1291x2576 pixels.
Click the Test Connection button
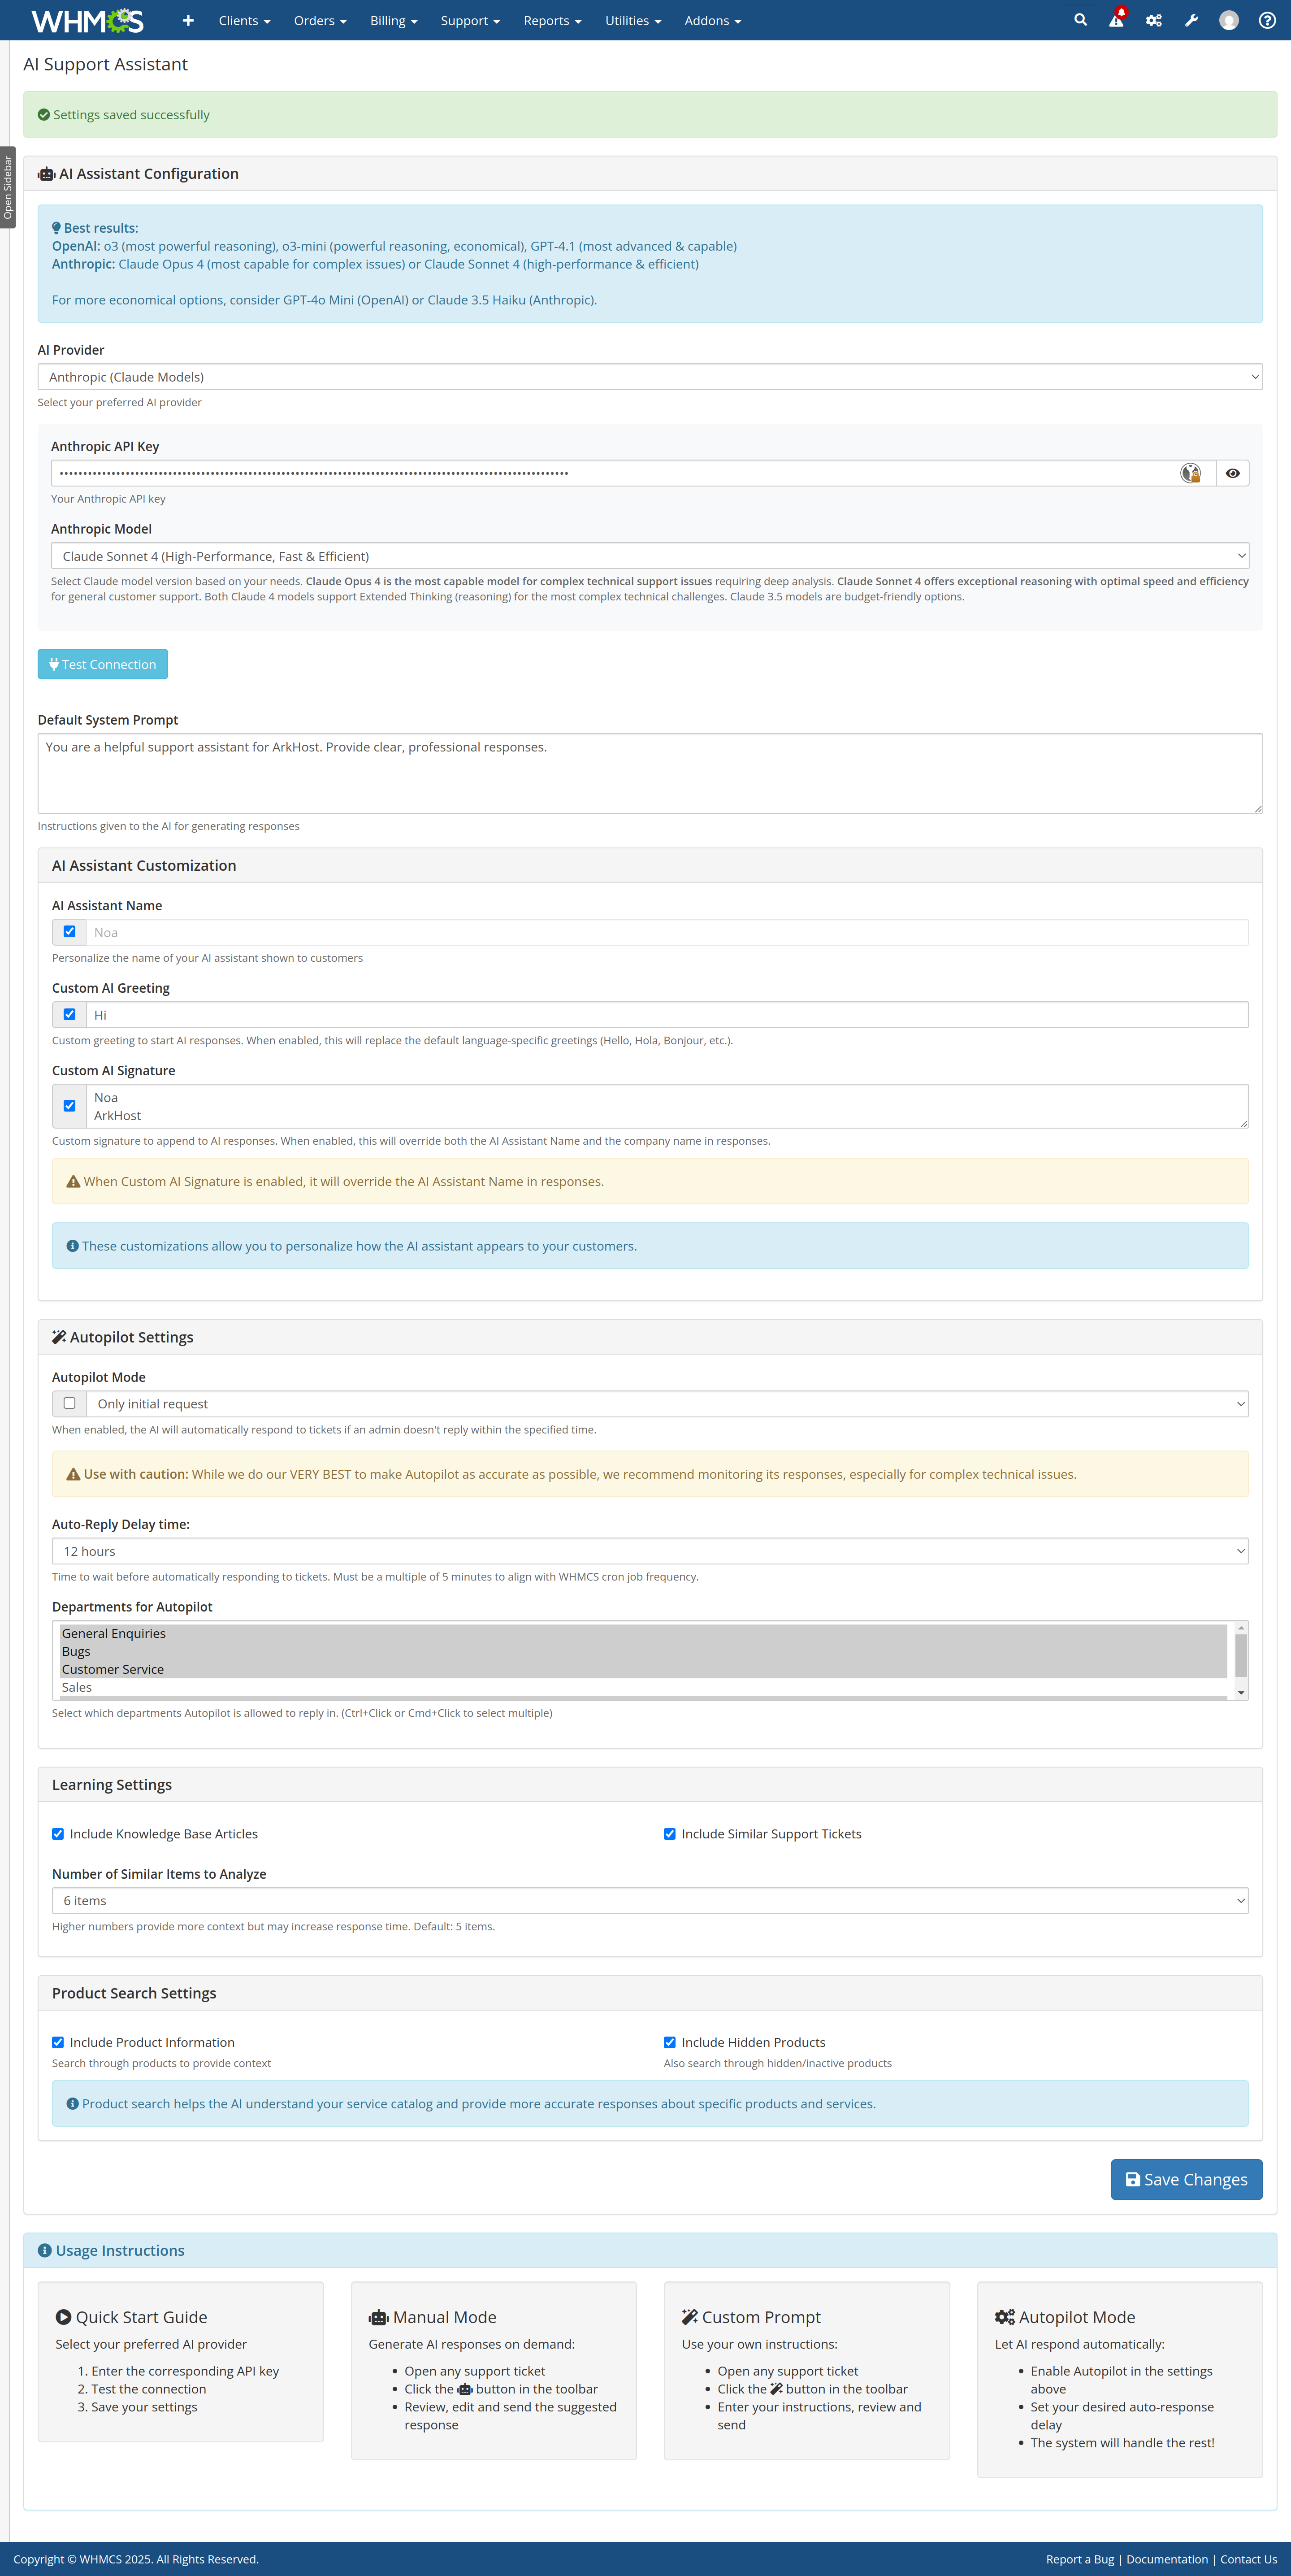pos(103,664)
